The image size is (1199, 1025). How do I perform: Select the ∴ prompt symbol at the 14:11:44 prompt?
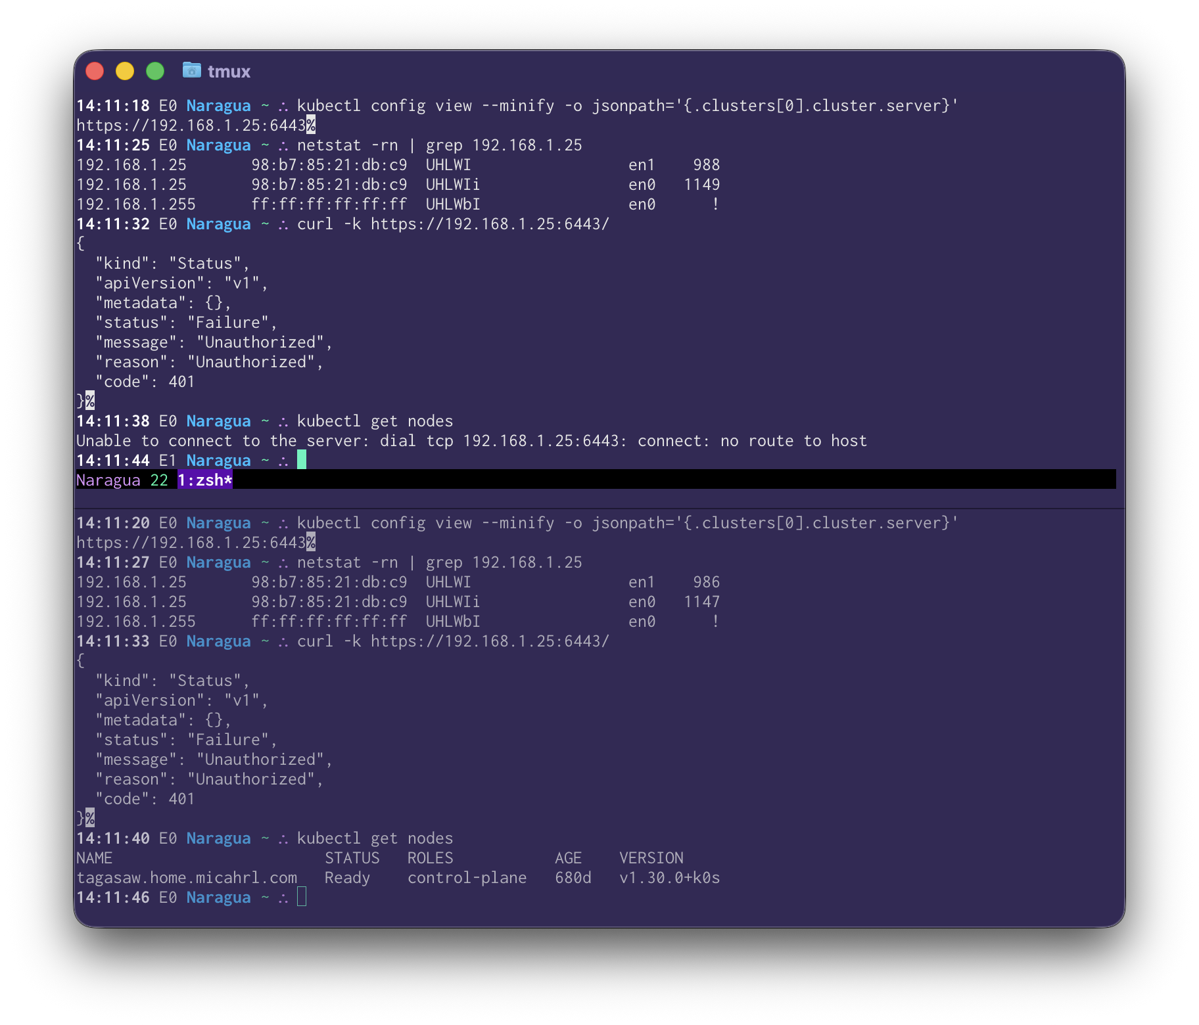click(x=283, y=461)
